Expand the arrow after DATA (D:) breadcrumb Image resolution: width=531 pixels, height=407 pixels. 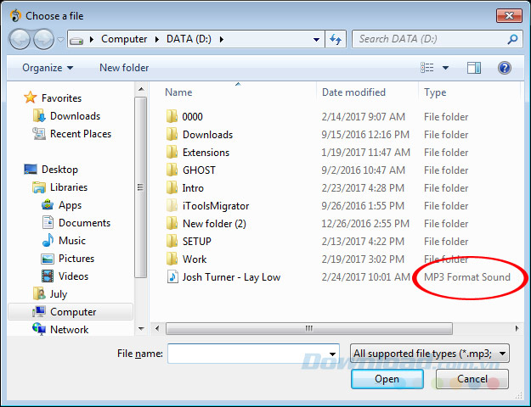point(222,40)
